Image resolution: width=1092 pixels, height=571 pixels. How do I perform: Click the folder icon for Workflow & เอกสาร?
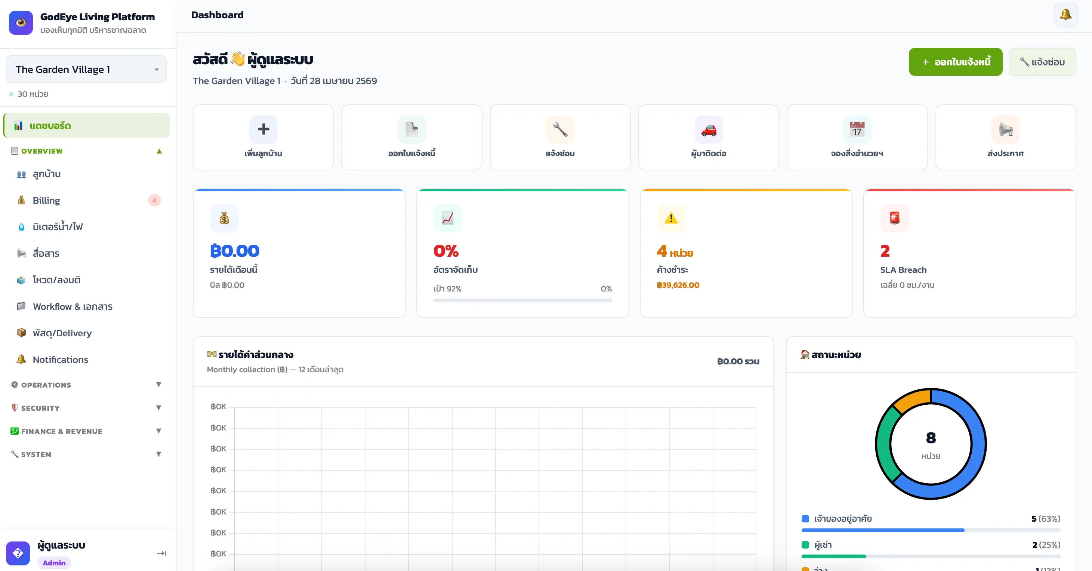[21, 306]
